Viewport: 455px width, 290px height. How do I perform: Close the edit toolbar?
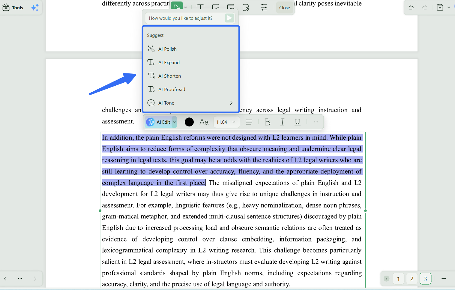pos(285,8)
